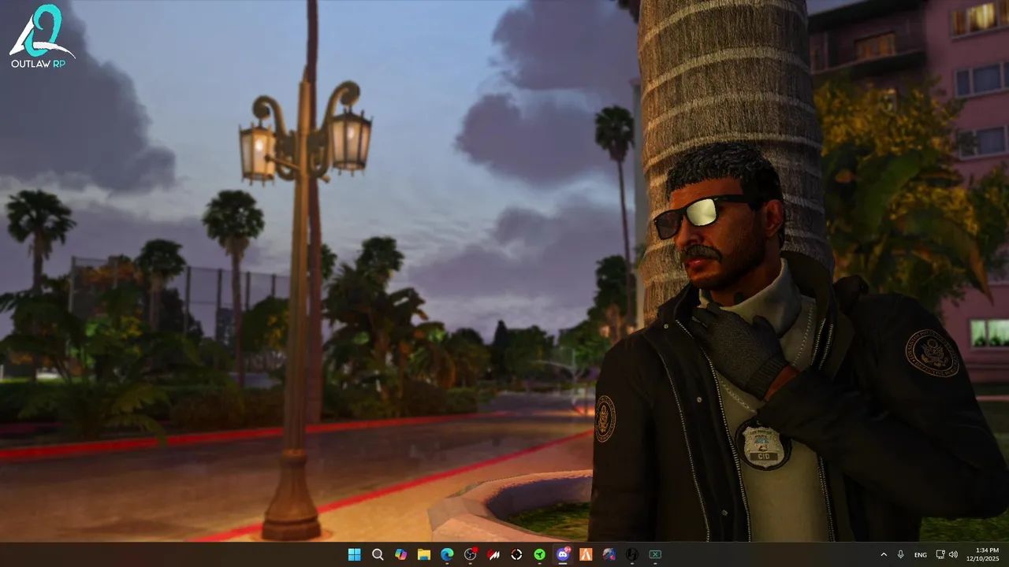1009x567 pixels.
Task: Open the green X boxed taskbar app
Action: (655, 554)
